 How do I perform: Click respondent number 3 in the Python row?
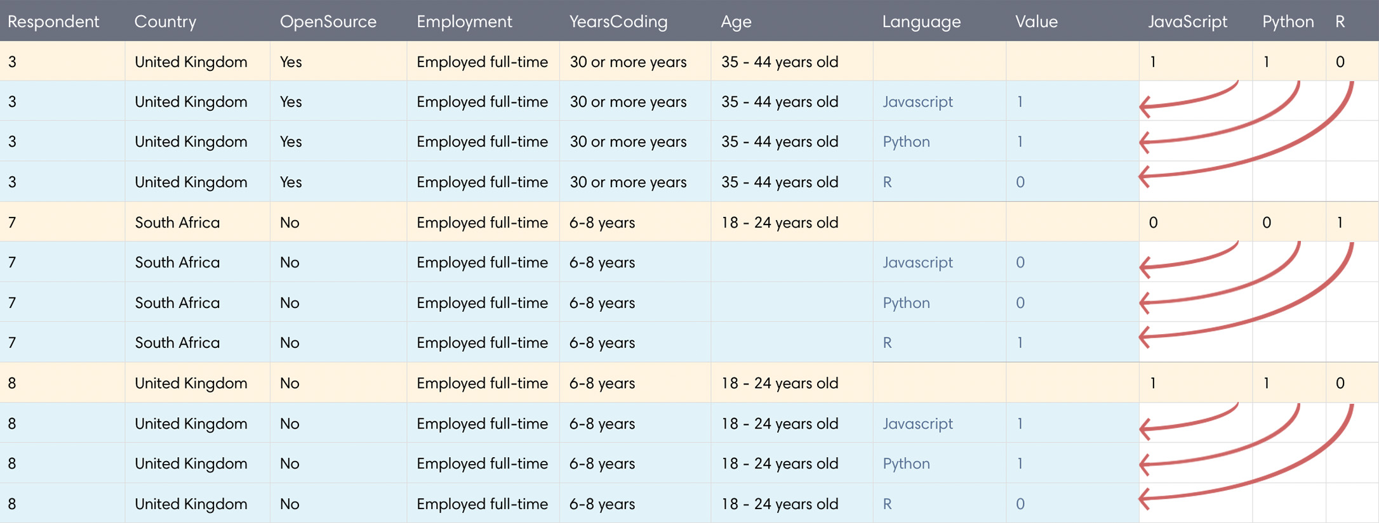coord(12,142)
